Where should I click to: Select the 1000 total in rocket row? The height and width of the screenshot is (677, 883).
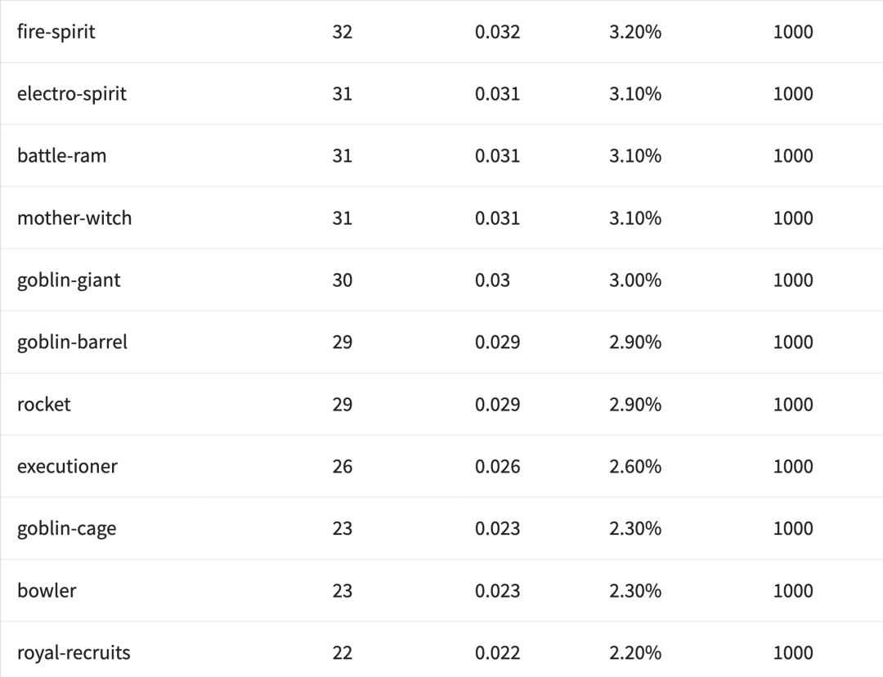point(793,405)
